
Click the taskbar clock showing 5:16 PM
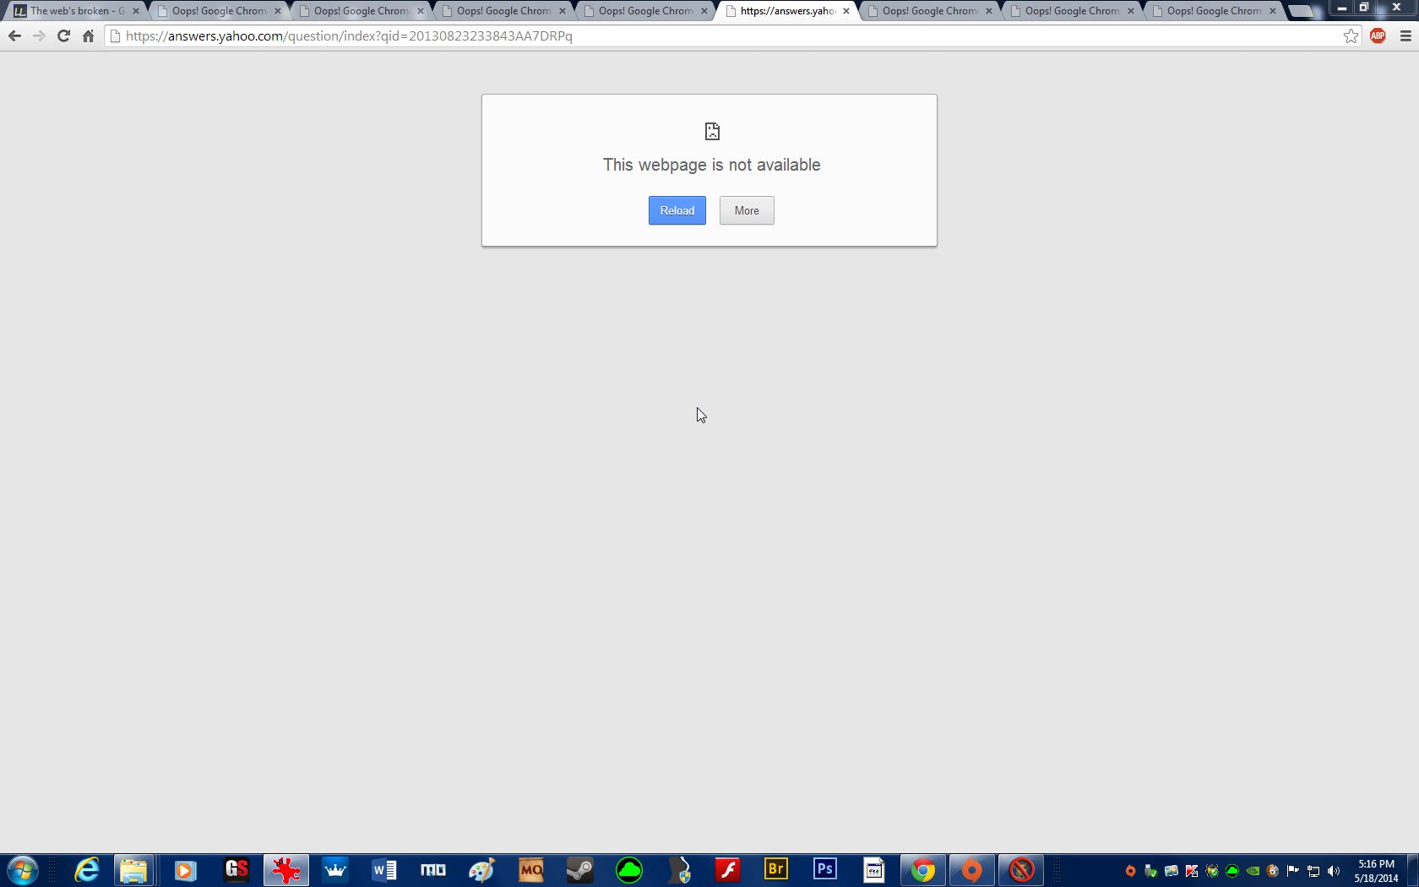pos(1376,871)
